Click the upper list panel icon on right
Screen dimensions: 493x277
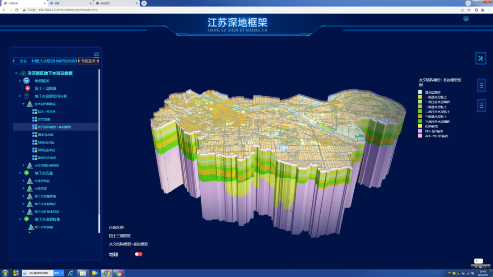point(481,85)
